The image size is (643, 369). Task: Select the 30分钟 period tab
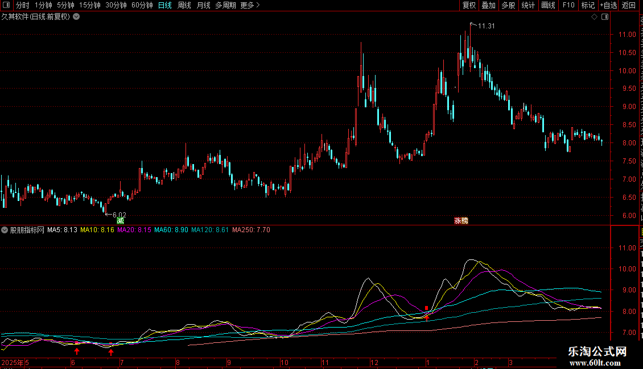pos(116,5)
